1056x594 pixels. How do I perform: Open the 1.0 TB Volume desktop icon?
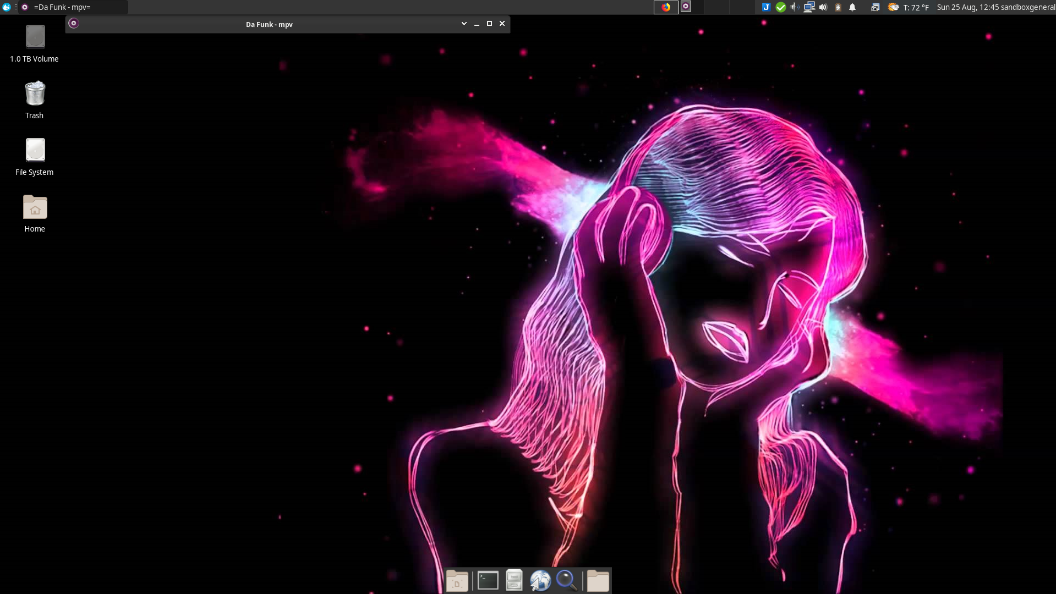coord(35,43)
